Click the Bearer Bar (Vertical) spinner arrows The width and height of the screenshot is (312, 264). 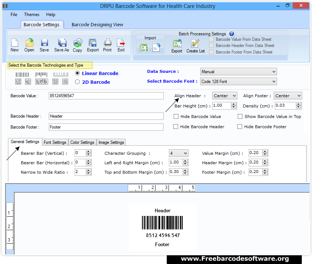pos(88,153)
